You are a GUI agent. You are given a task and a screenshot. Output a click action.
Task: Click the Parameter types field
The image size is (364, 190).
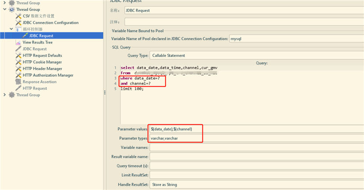(x=257, y=138)
